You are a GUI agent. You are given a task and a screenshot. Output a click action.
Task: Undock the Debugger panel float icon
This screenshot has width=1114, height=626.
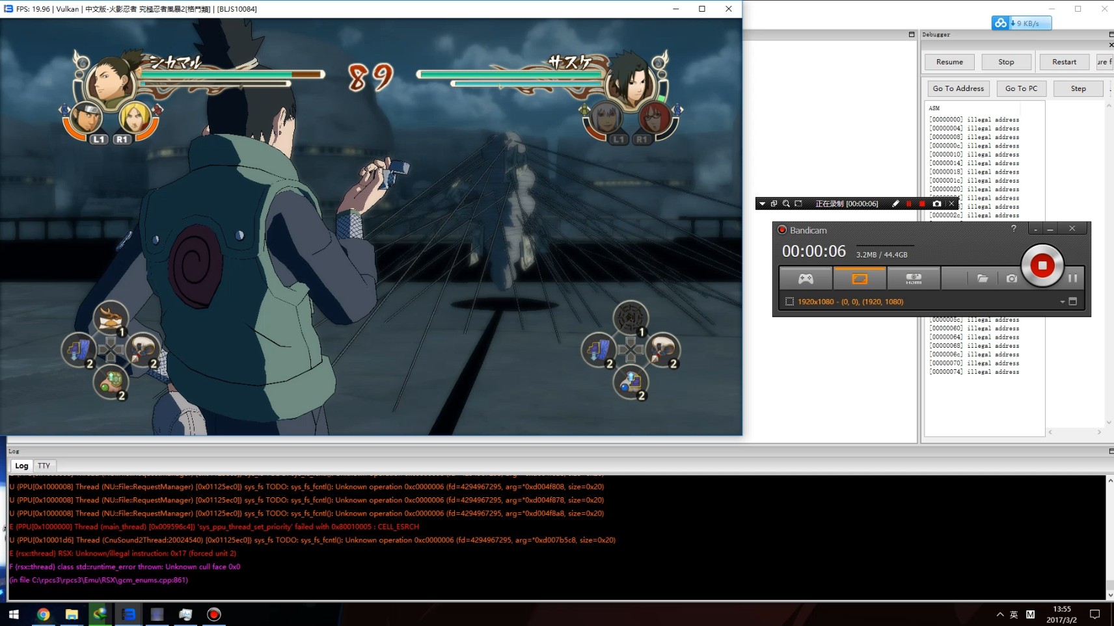point(1110,34)
